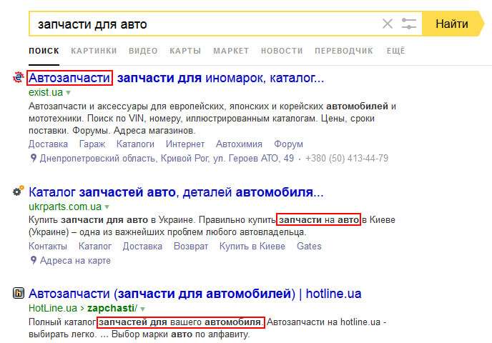Open the Карты tab
This screenshot has width=492, height=343.
(x=185, y=51)
